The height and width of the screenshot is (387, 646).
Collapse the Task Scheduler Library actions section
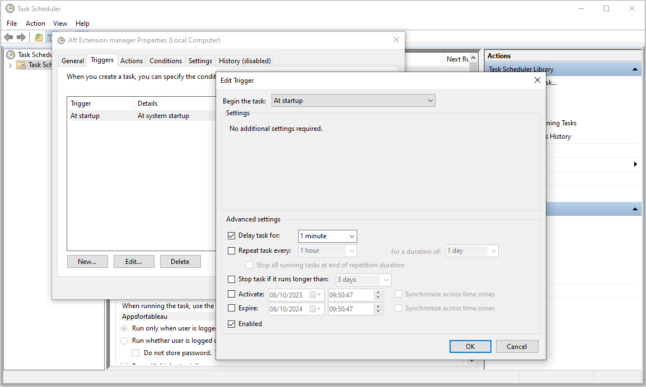(635, 69)
